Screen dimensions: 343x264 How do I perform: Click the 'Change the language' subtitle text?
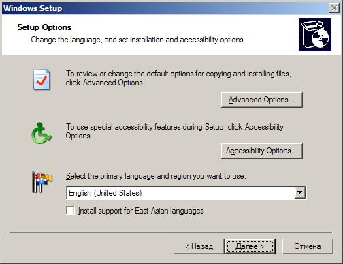(138, 40)
